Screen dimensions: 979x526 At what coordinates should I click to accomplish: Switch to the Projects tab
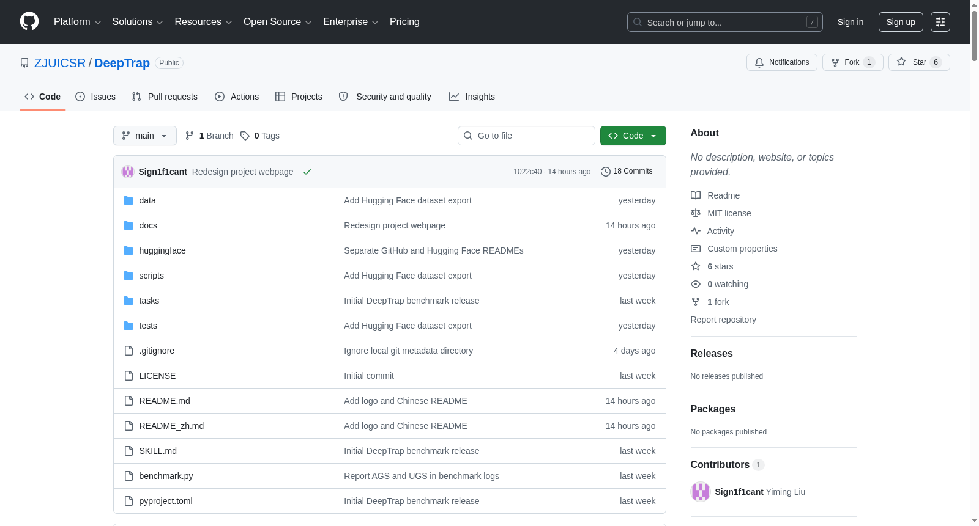coord(299,97)
